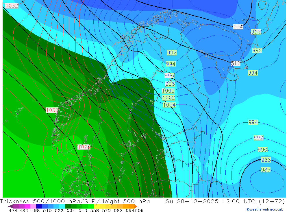The width and height of the screenshot is (289, 212).
Task: Click the legend value 474
Action: (13, 210)
